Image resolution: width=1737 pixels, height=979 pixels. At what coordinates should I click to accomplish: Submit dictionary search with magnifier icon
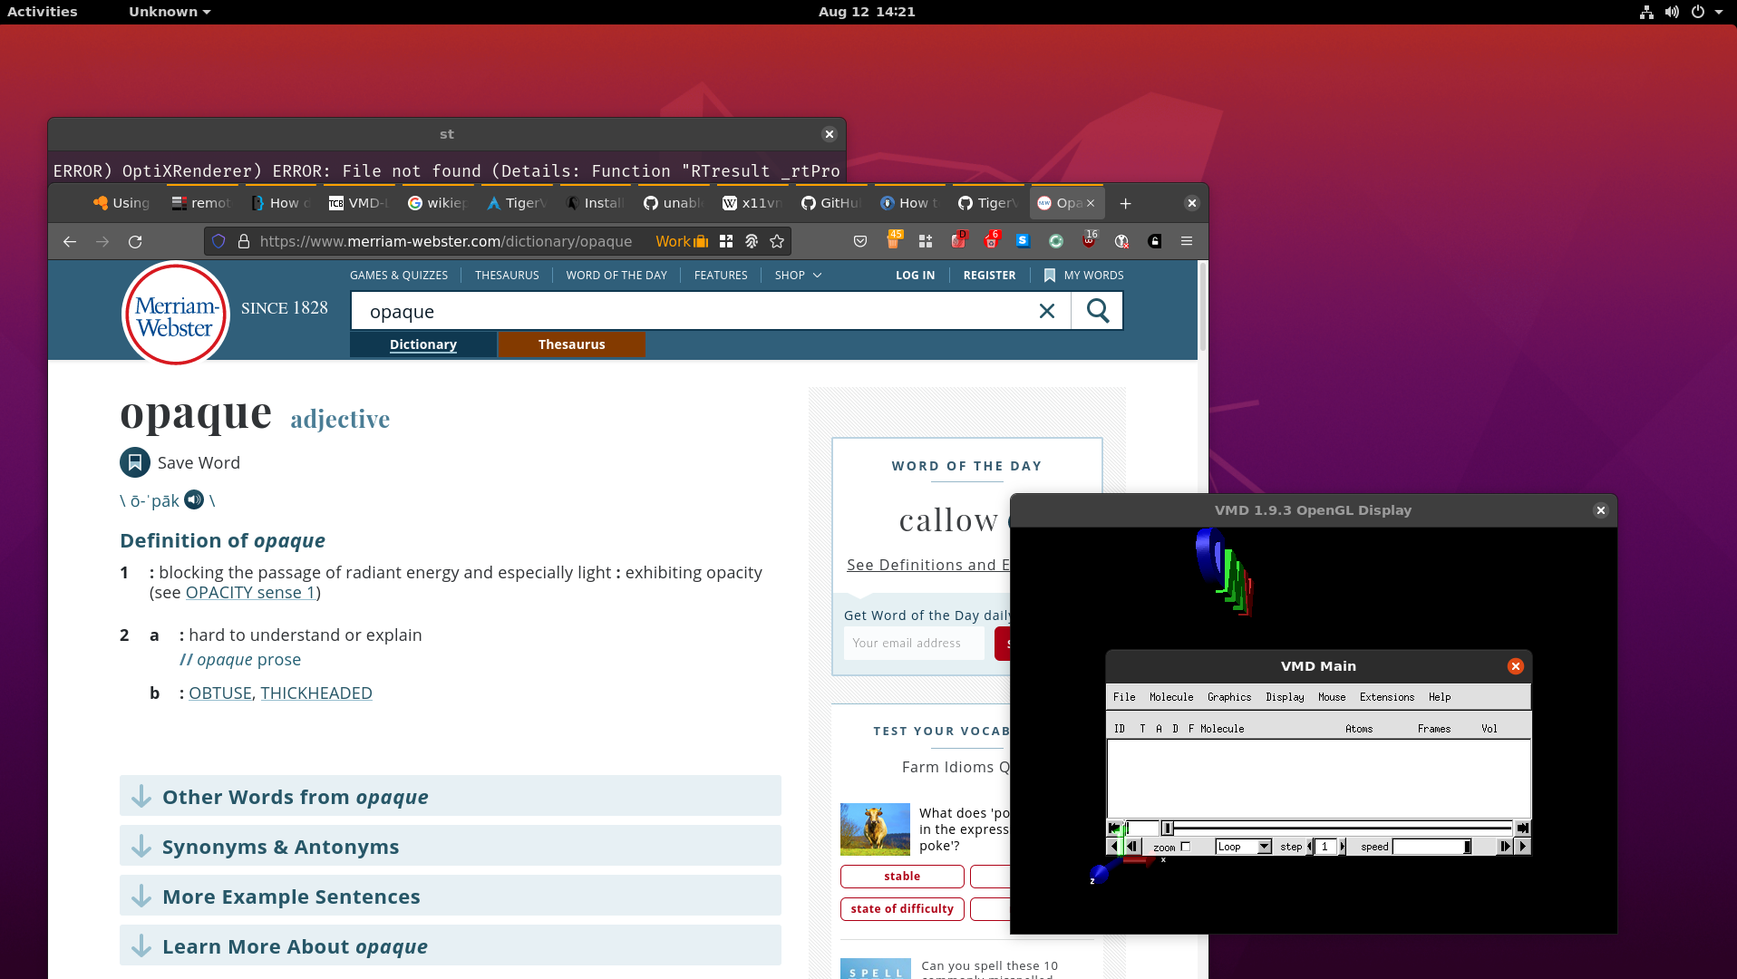pyautogui.click(x=1098, y=311)
